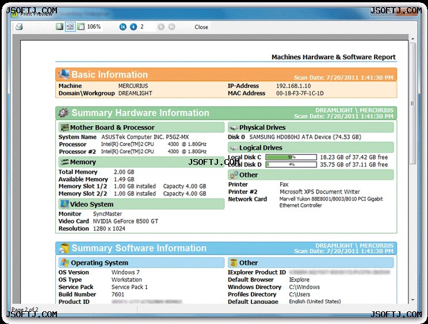428x324 pixels.
Task: Click the Profiles Directory value C:\Users
Action: (300, 294)
